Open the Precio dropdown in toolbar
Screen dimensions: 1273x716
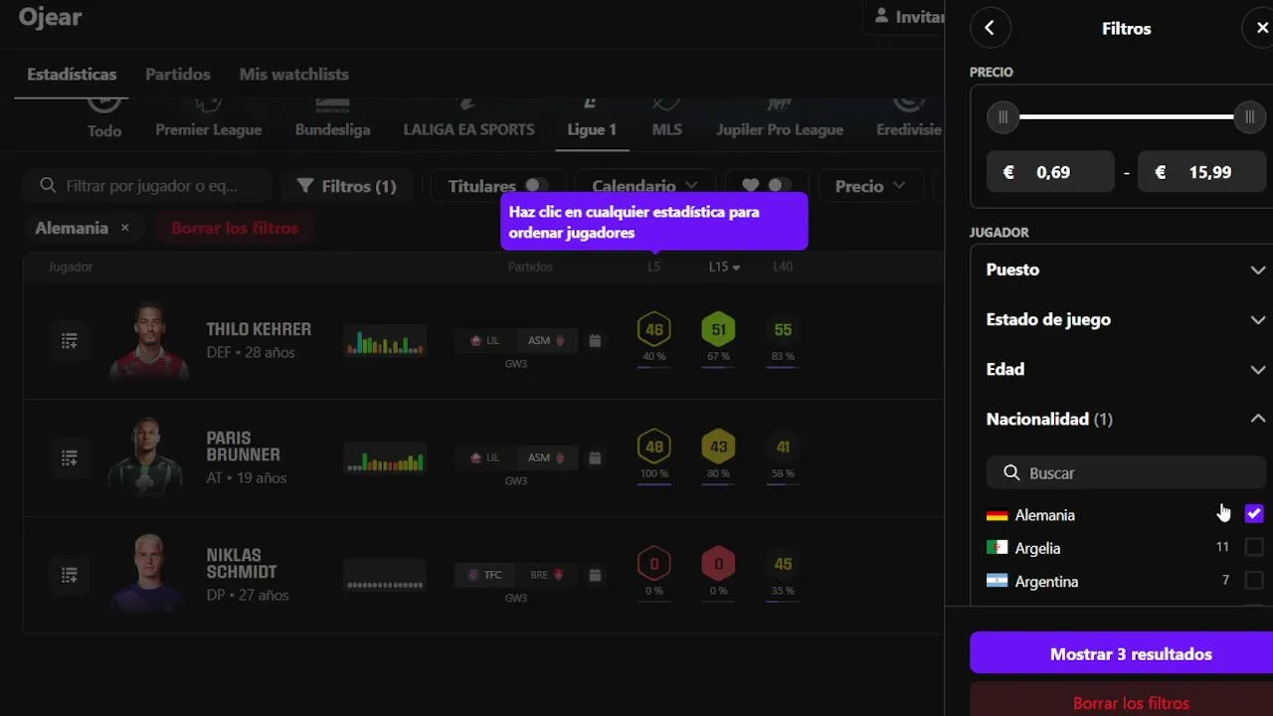(x=870, y=186)
